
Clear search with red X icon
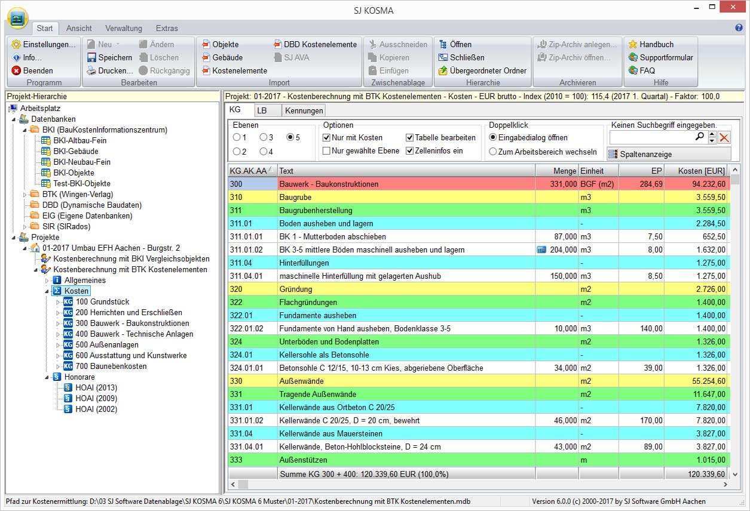tap(724, 137)
